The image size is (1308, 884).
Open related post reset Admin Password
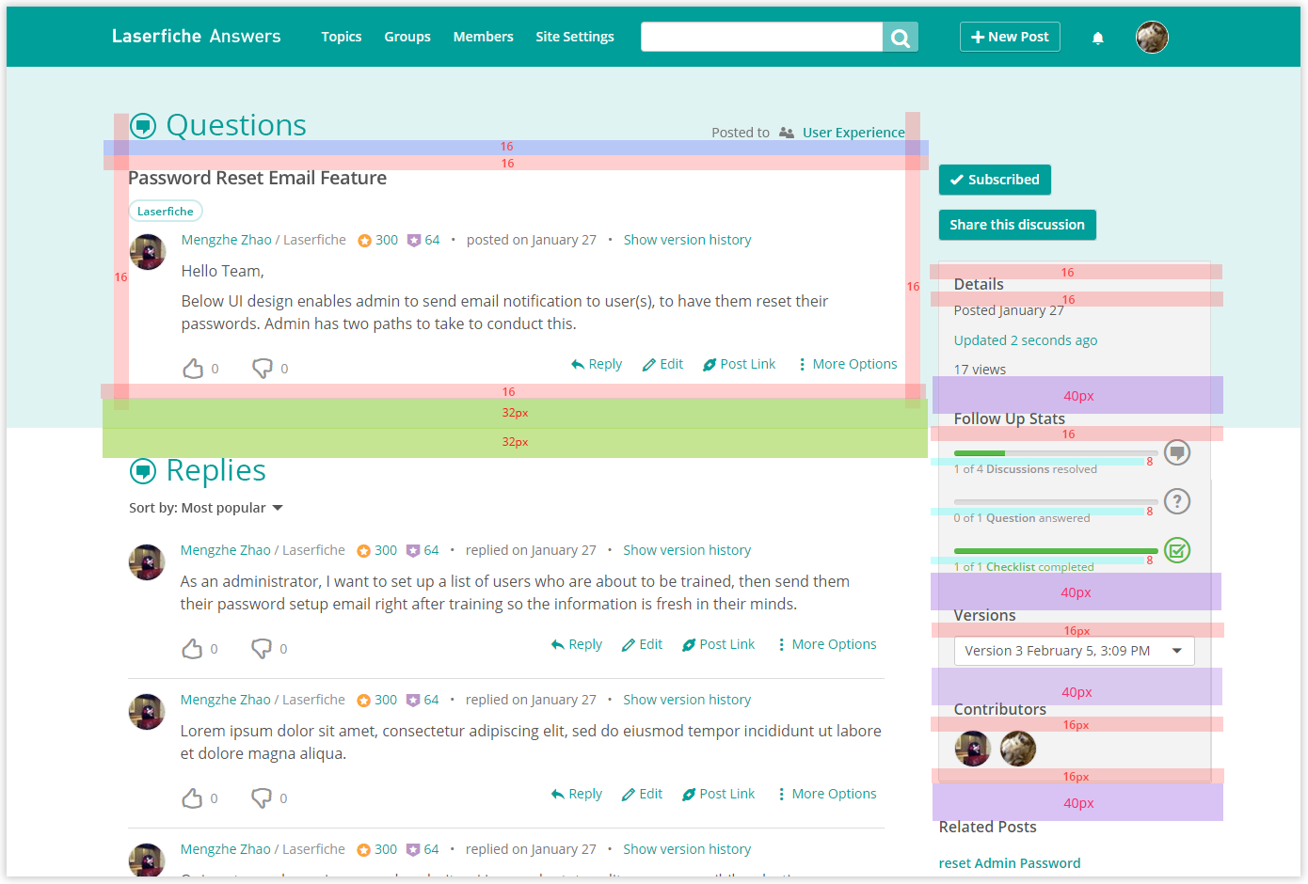click(1010, 863)
